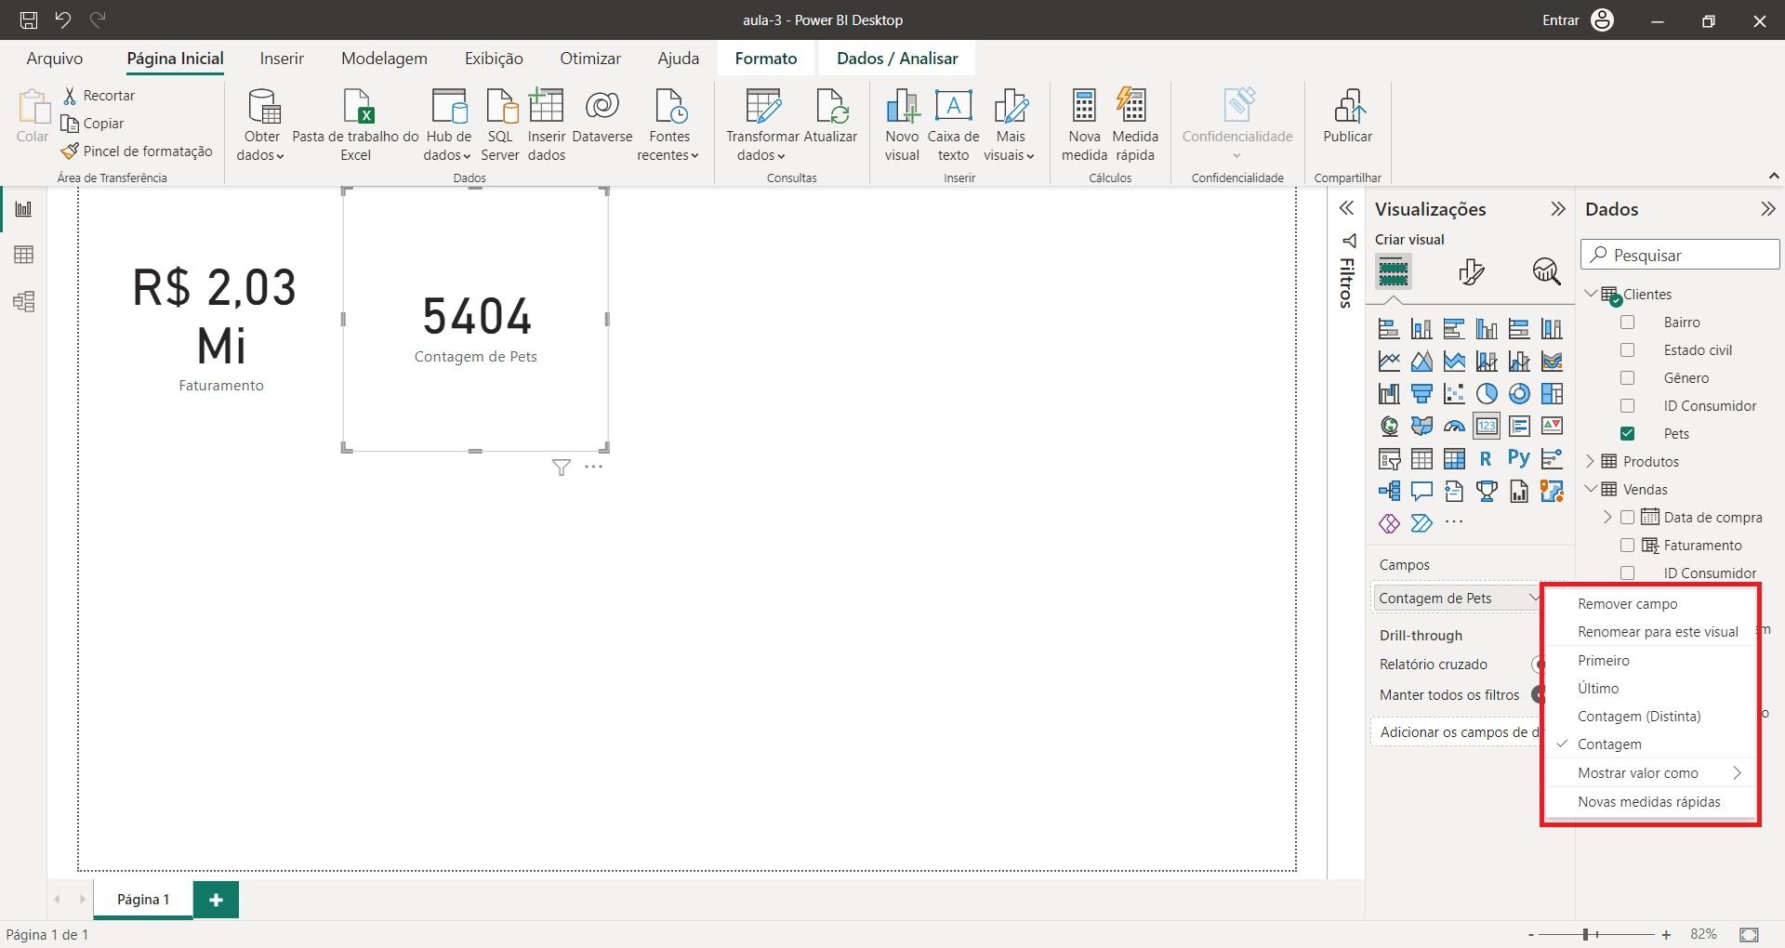The image size is (1785, 948).
Task: Check the Estado civil field
Action: (x=1627, y=350)
